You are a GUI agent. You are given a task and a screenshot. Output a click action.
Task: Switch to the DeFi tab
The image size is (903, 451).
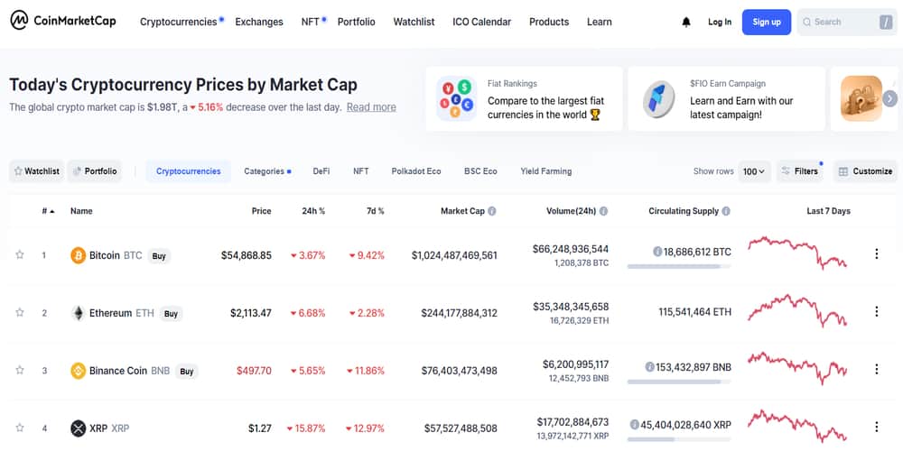pos(321,171)
